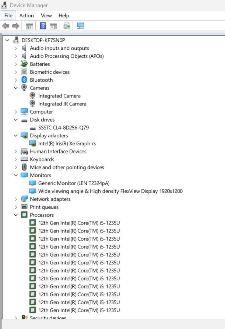
Task: Select the last i5-1235U processor entry
Action: pos(79,310)
